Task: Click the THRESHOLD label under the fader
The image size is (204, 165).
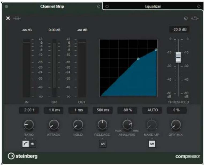Action: pyautogui.click(x=178, y=102)
